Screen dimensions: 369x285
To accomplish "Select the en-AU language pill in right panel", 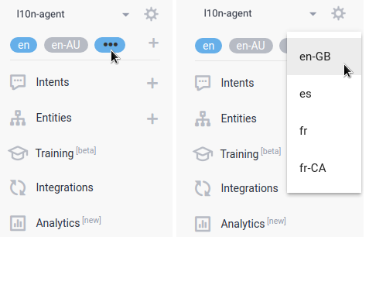I will point(251,46).
